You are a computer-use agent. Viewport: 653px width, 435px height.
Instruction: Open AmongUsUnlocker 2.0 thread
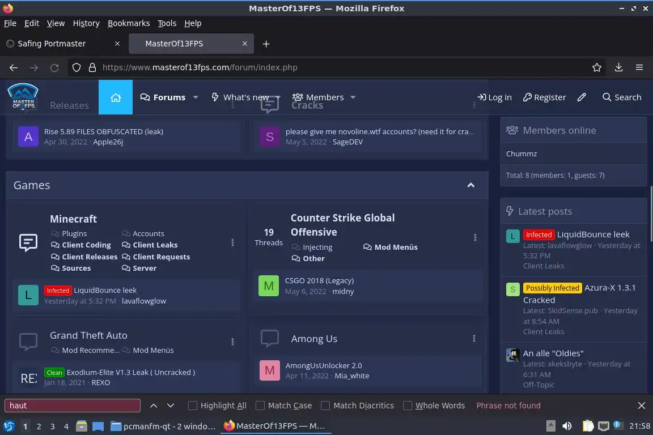(x=324, y=365)
